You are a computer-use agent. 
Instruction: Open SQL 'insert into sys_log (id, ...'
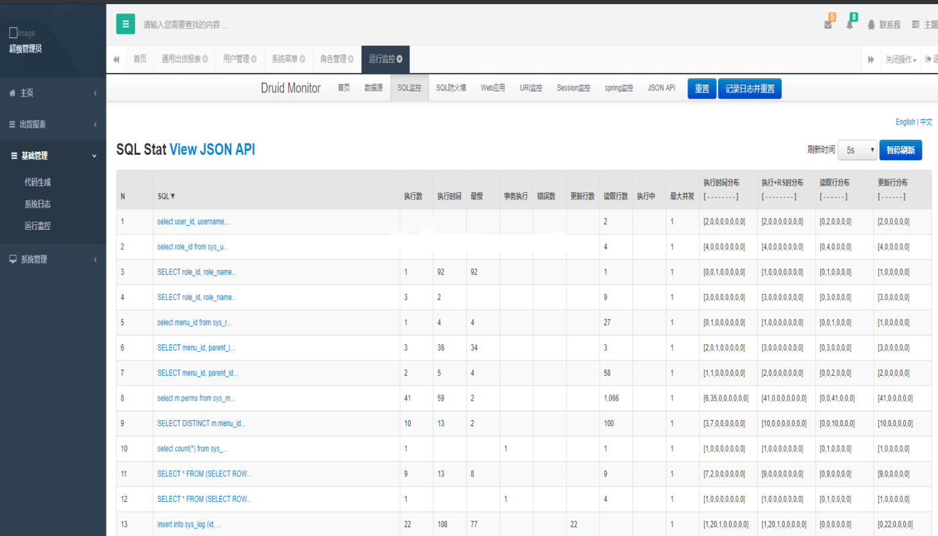tap(190, 525)
